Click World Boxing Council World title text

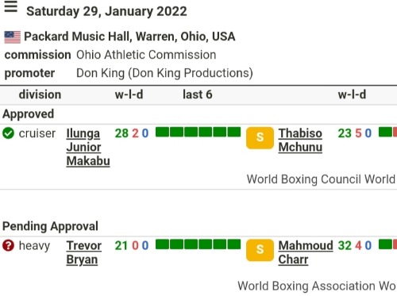tap(322, 179)
